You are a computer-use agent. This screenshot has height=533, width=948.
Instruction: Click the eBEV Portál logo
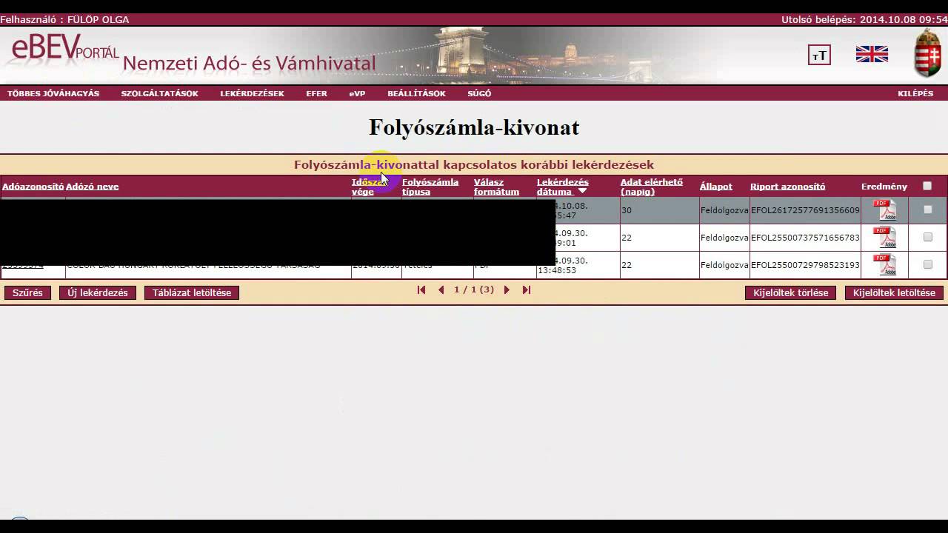65,49
